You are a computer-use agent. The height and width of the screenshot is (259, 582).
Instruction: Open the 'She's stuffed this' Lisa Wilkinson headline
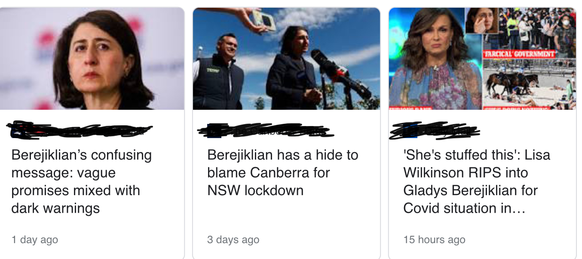477,181
